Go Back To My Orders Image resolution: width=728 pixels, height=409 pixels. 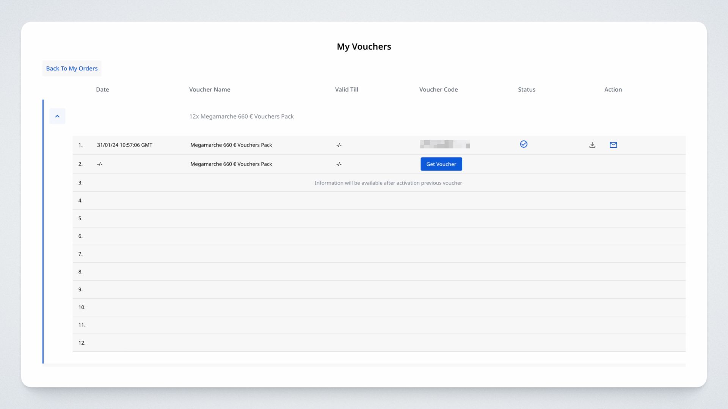72,69
